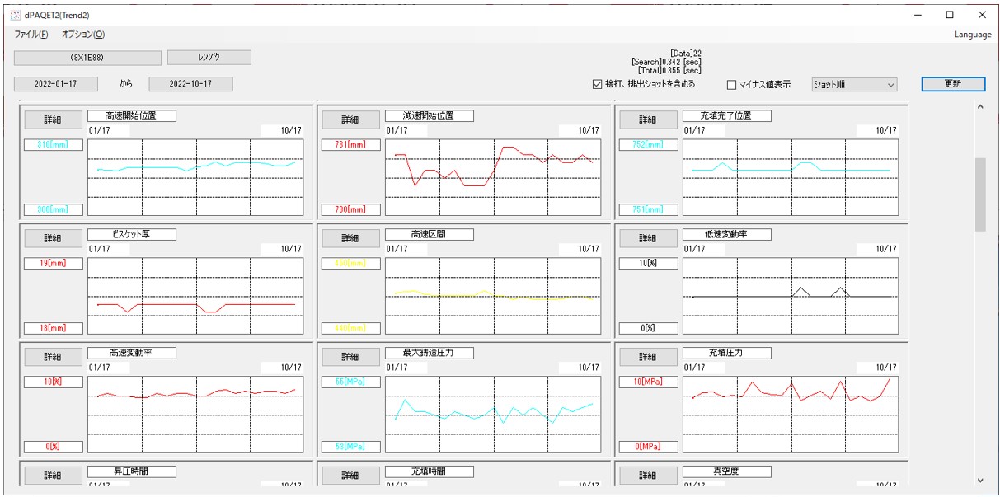The image size is (1000, 497).
Task: Click the 高速区間 title label
Action: click(430, 234)
